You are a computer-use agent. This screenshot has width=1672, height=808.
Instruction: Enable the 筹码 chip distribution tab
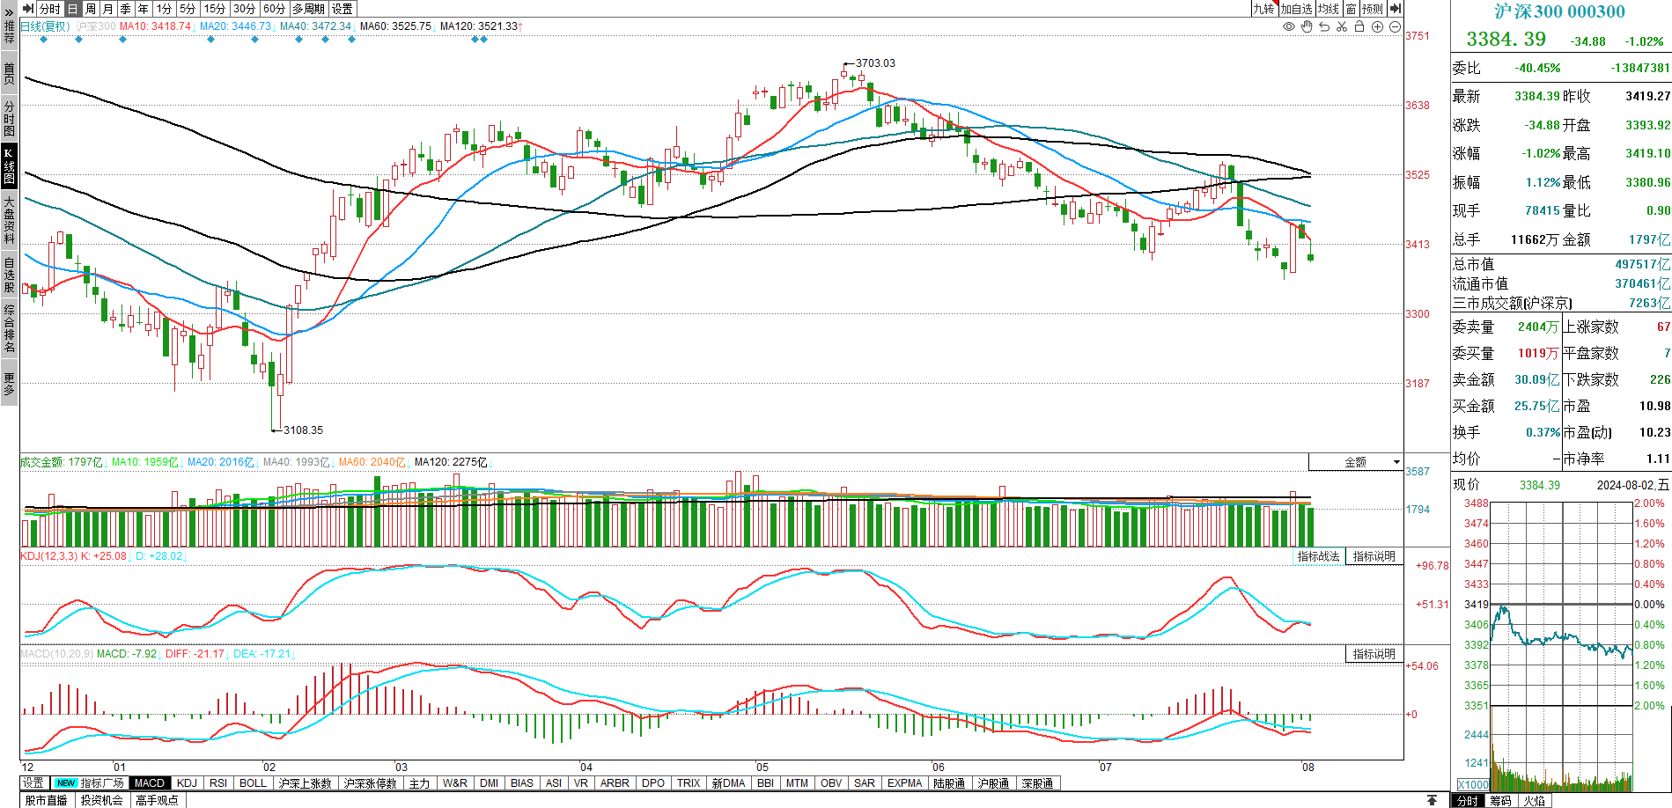pyautogui.click(x=1500, y=801)
